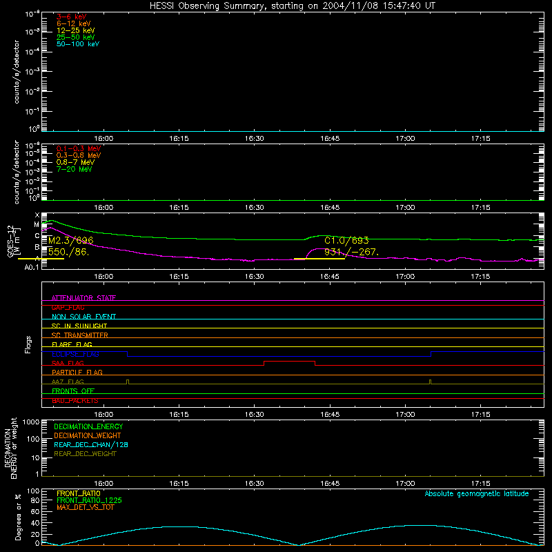This screenshot has width=552, height=552.
Task: Click the 17:00 tick under the GOES panel
Action: pos(405,277)
